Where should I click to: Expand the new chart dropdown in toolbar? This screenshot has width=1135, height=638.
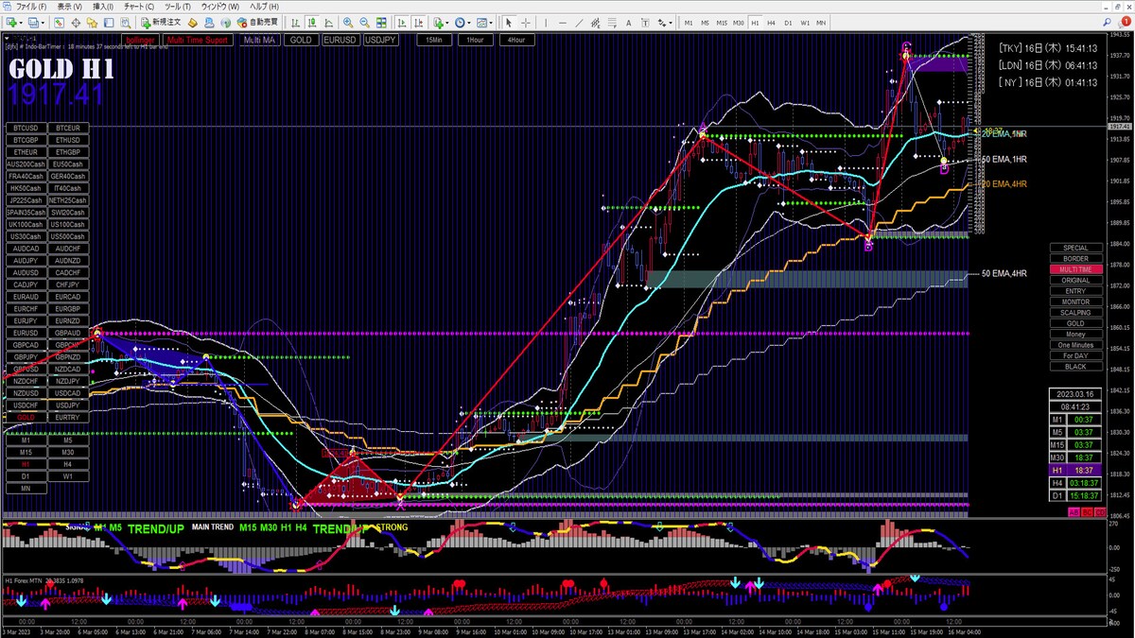click(x=19, y=22)
